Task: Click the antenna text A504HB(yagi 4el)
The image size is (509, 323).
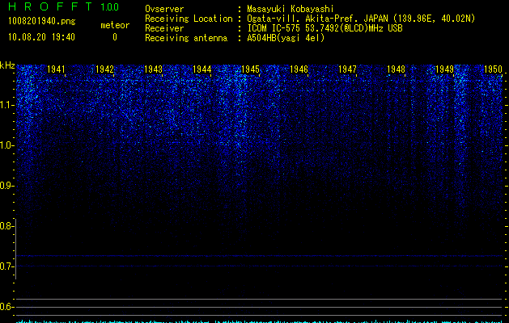Action: click(x=286, y=38)
